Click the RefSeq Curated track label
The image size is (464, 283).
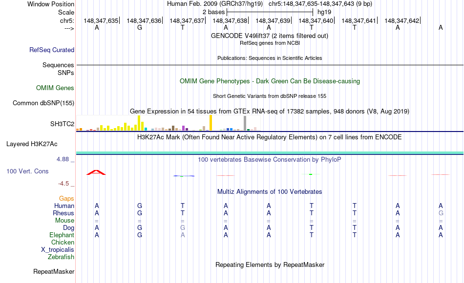(51, 50)
